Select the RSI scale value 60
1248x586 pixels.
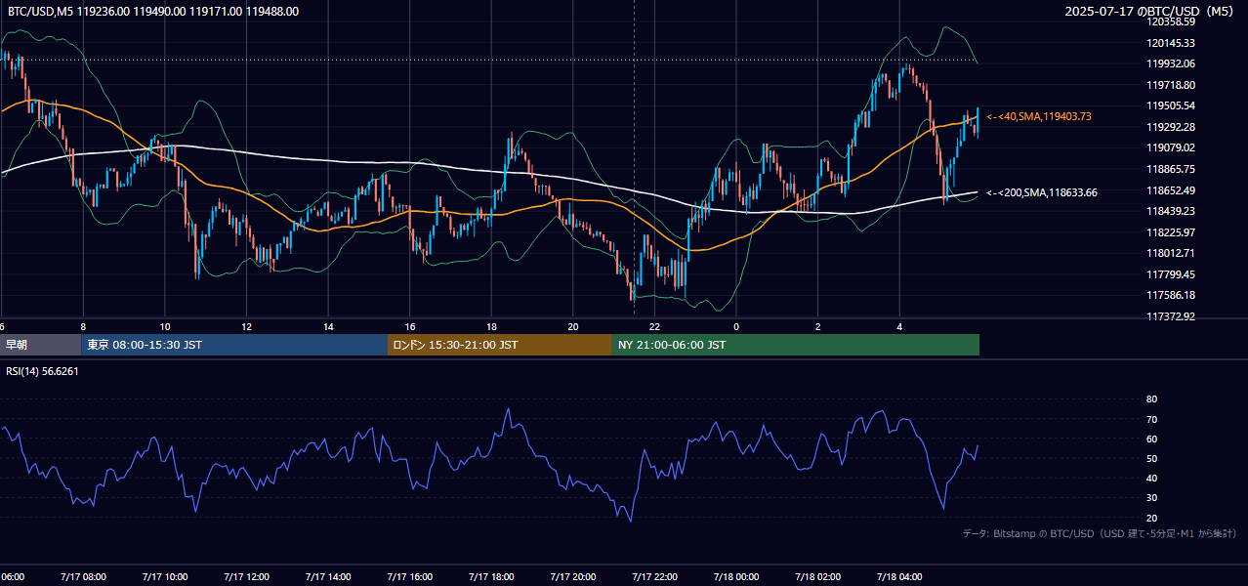pos(1152,439)
